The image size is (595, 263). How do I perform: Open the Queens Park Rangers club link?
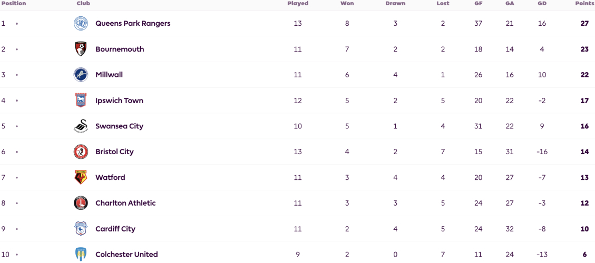133,24
